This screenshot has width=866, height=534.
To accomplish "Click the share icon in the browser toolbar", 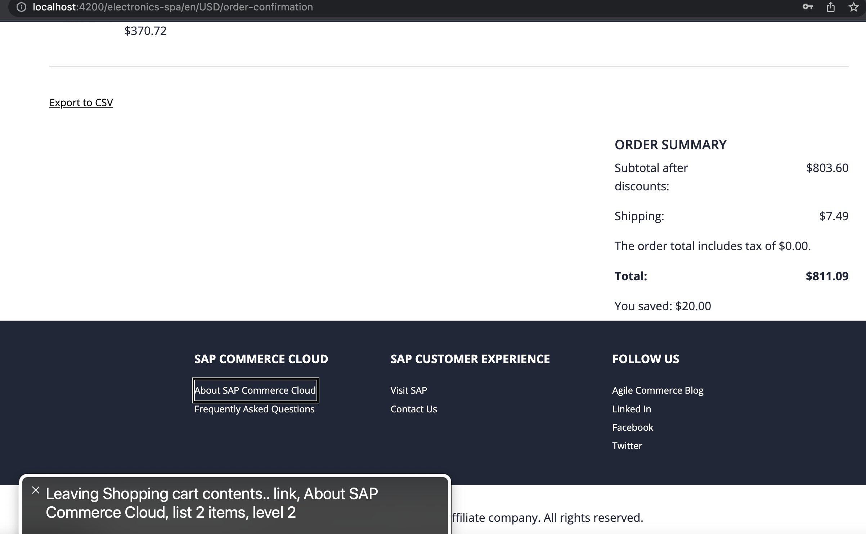I will pyautogui.click(x=831, y=7).
